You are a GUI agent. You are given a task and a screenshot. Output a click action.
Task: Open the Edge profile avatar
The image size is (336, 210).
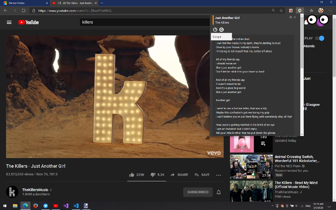(321, 10)
